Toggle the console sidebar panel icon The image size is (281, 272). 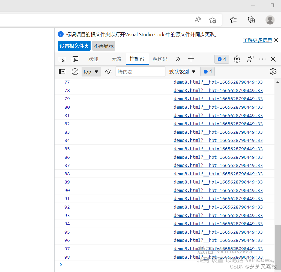coord(62,72)
